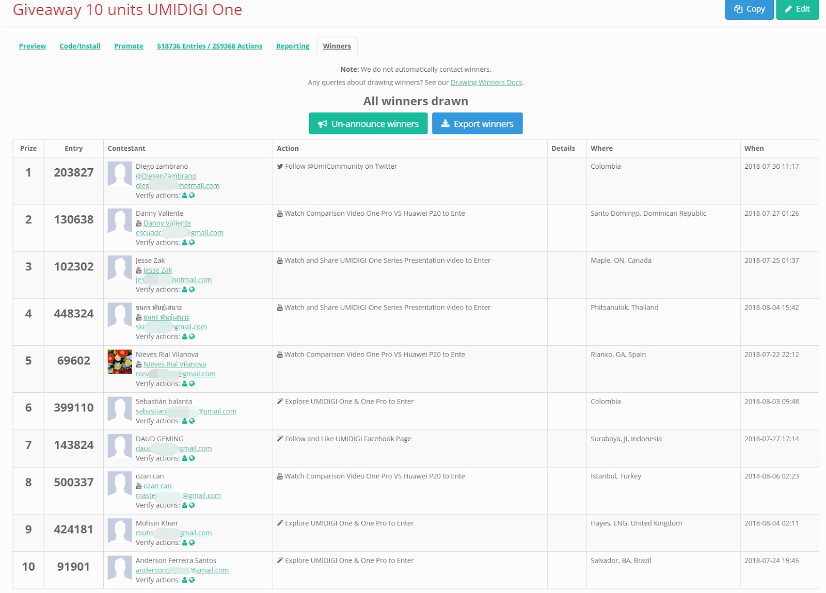Click user verify icon for Nieves Rial Vilanova
Viewport: 826px width, 593px height.
tap(185, 383)
